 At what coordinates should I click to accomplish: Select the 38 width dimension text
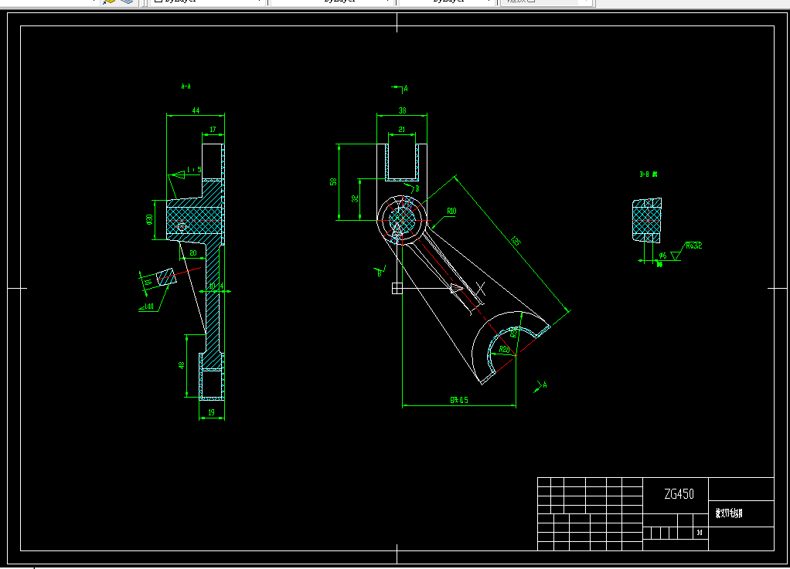(x=402, y=110)
